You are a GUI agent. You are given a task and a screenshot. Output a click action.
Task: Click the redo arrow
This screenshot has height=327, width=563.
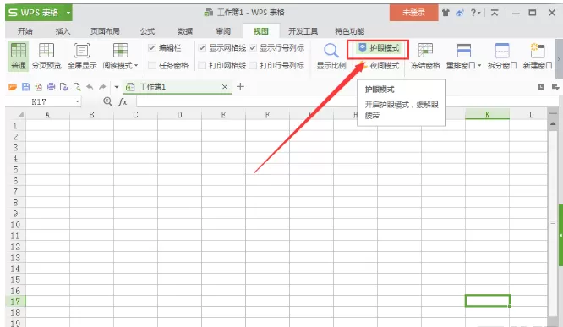pos(102,87)
